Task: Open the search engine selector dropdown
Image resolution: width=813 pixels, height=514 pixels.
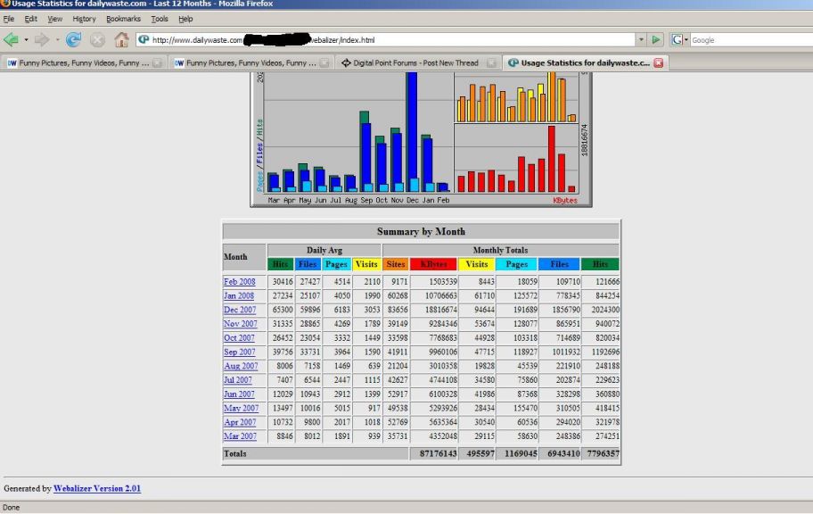Action: 686,40
